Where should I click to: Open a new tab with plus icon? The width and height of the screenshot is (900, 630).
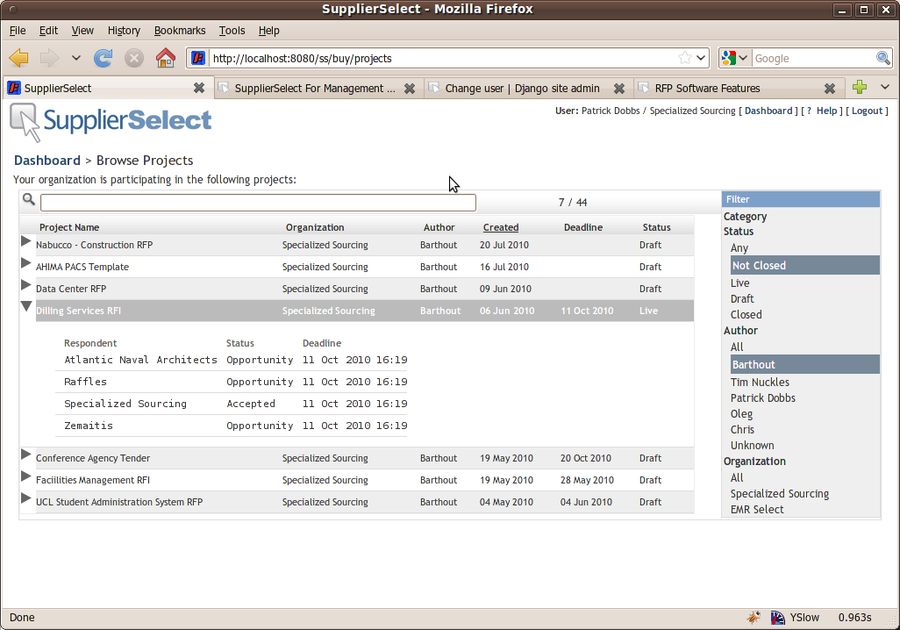[860, 87]
